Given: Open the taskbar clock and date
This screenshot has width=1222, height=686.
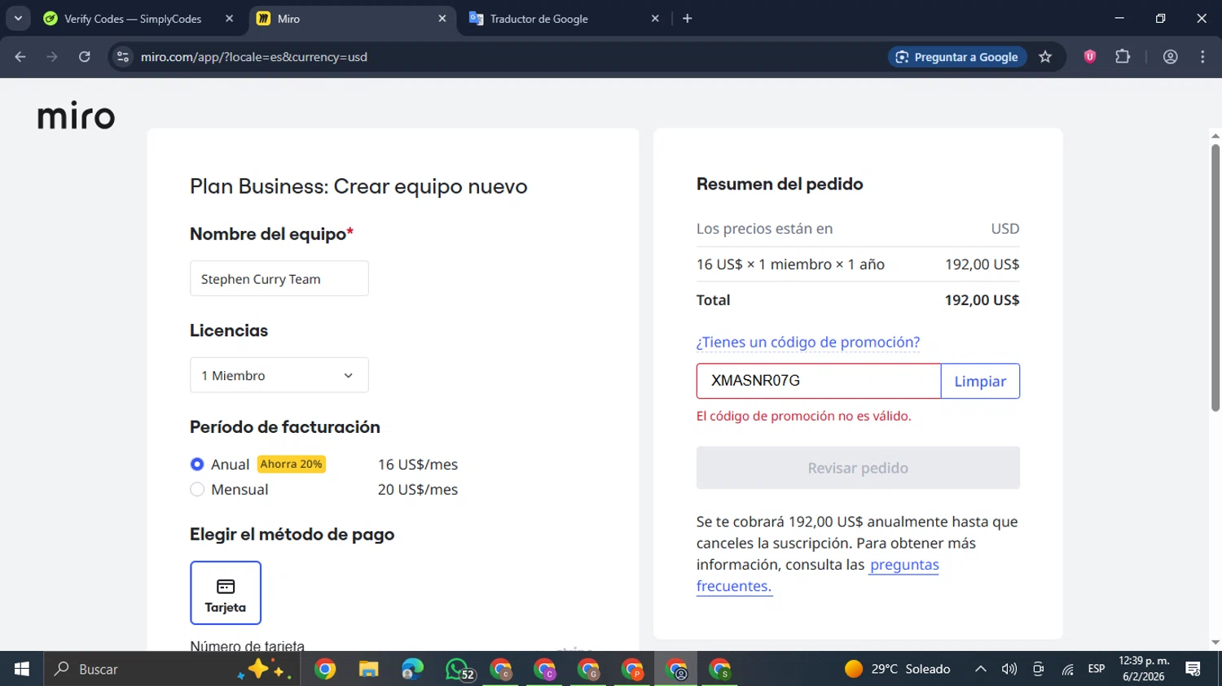Looking at the screenshot, I should tap(1144, 669).
